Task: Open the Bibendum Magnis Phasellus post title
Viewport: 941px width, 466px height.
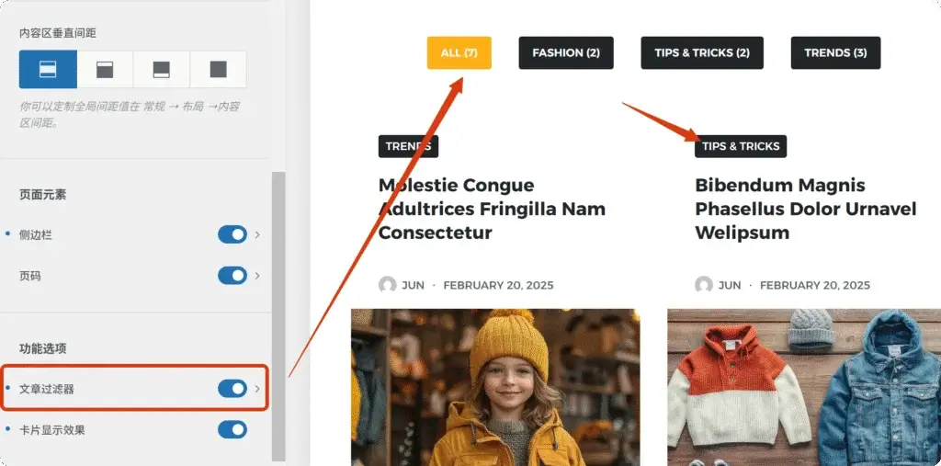Action: tap(805, 209)
